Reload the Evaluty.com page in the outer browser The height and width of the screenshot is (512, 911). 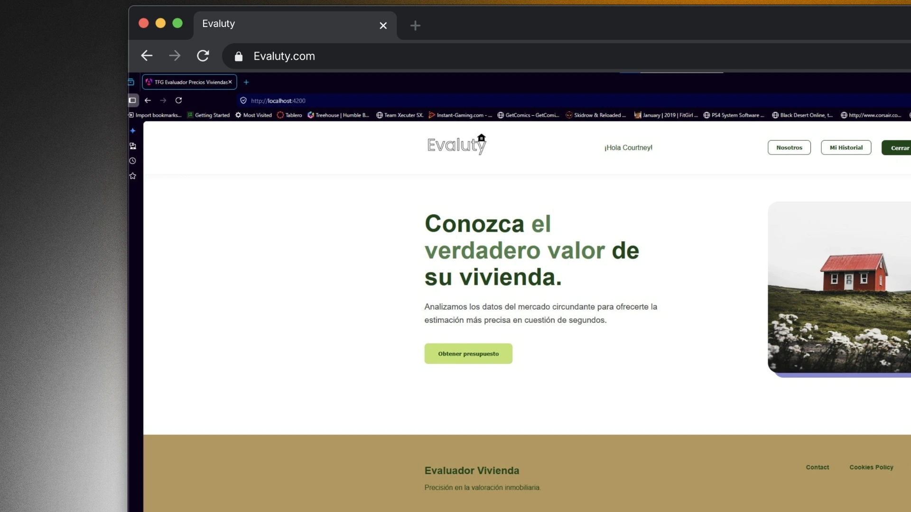click(203, 56)
